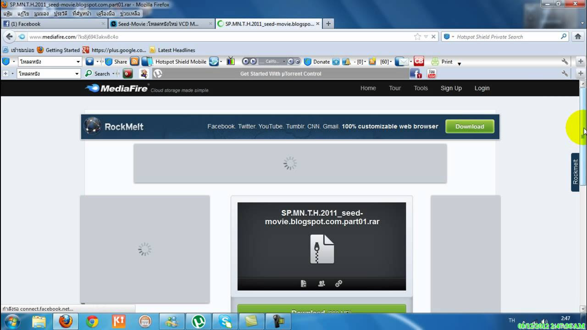Expand the [60] weather dropdown
Viewport: 587px width, 330px height.
click(x=391, y=61)
